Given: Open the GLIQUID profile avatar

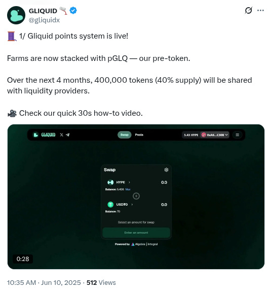Looking at the screenshot, I should pos(16,15).
